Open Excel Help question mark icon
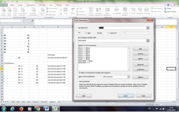The height and width of the screenshot is (123, 179). point(168,5)
